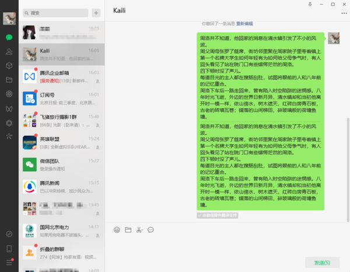350x272 pixels.
Task: Open the 英雄联盟 conversation
Action: click(x=62, y=143)
